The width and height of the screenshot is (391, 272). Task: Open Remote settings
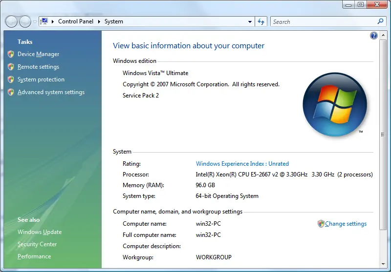coord(39,67)
